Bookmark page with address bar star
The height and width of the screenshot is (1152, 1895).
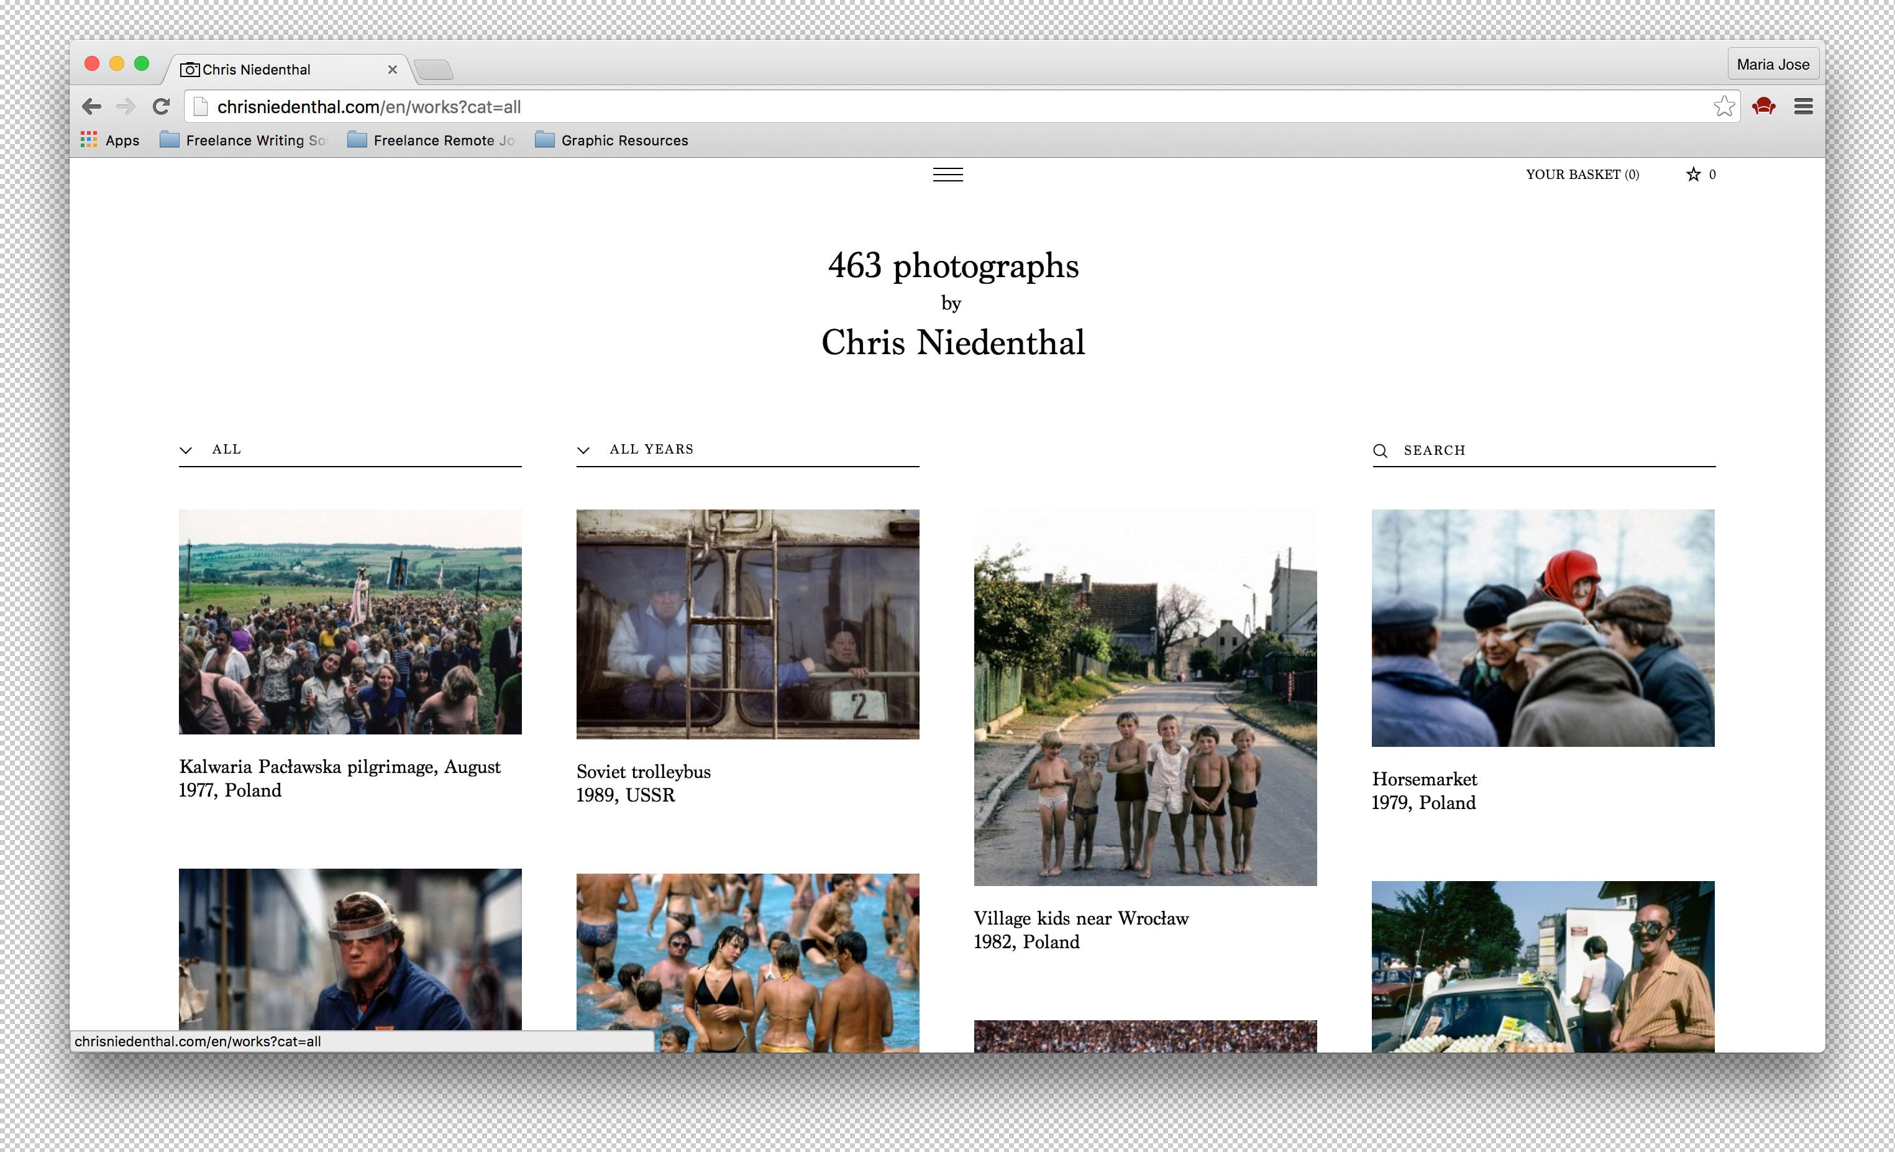point(1724,106)
